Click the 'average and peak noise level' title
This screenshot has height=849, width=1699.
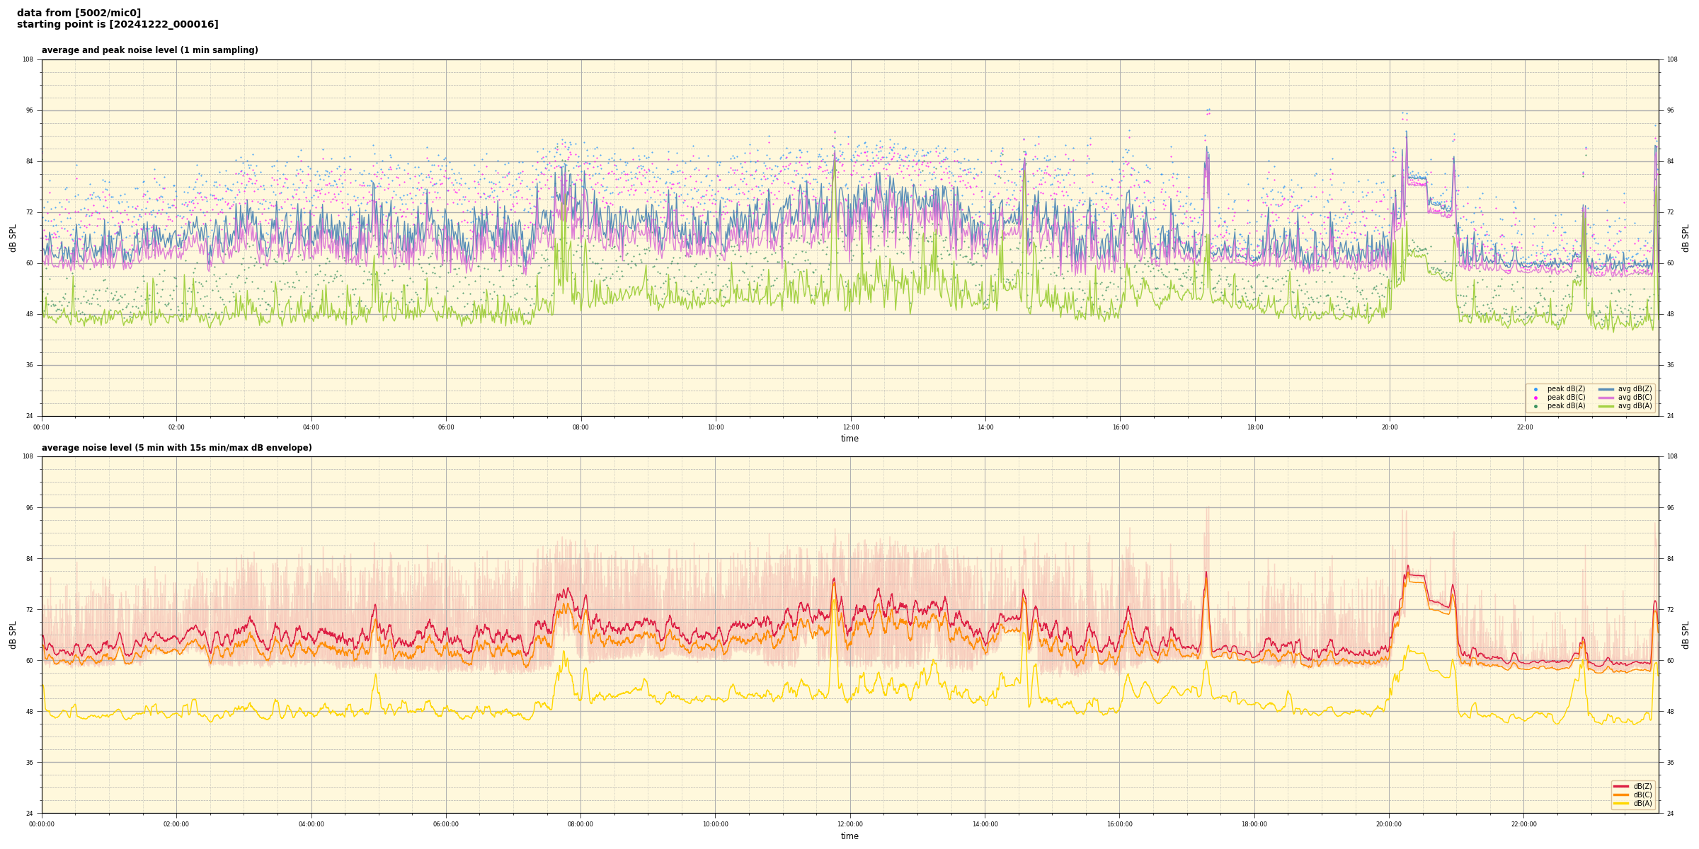149,50
